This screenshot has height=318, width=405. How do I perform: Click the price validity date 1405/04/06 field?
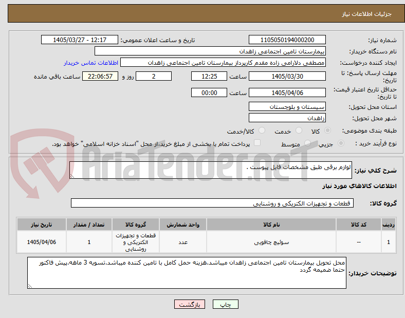pyautogui.click(x=287, y=92)
